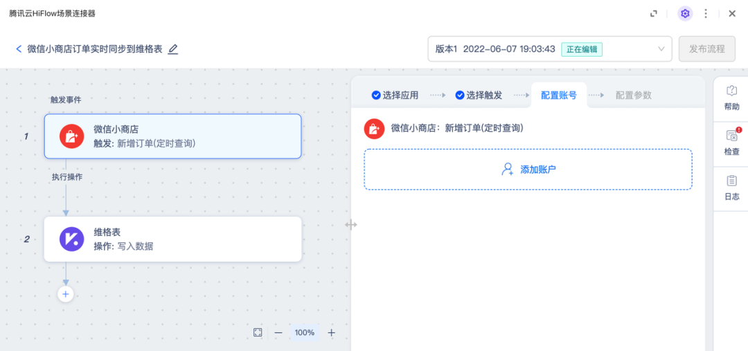Screen dimensions: 748x351
Task: Click the pencil edit icon beside flow title
Action: (x=173, y=49)
